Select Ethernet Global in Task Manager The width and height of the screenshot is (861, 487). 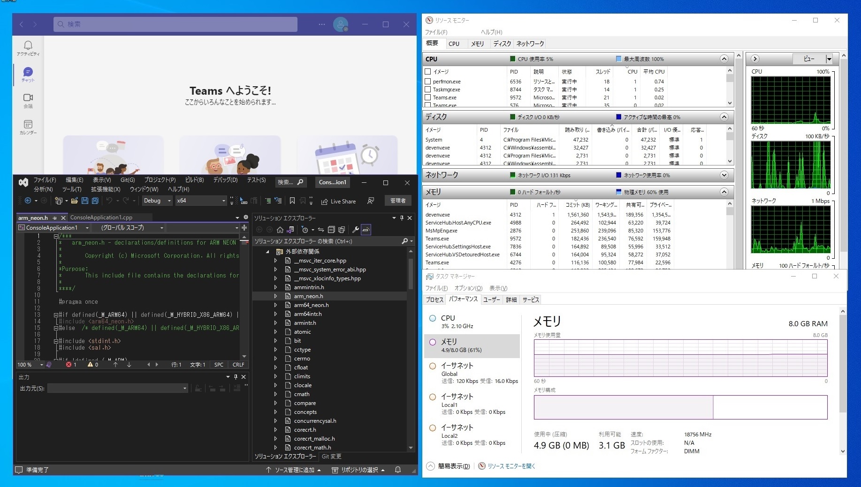pyautogui.click(x=472, y=373)
